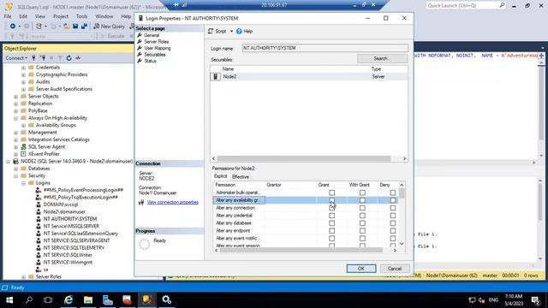Click the Connect Object Explorer plug icon

33,58
